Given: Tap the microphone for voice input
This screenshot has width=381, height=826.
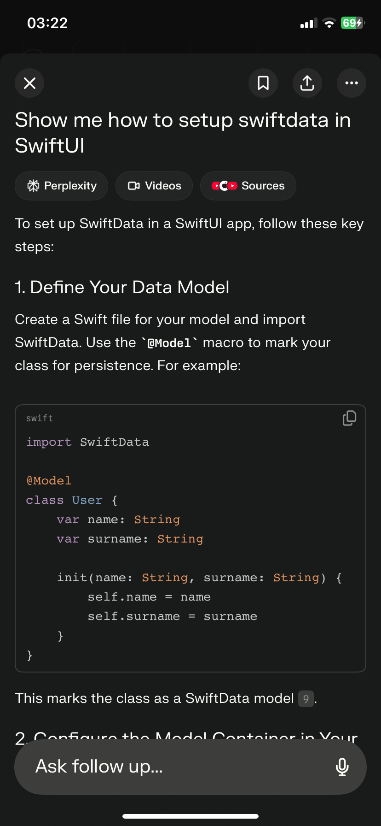Looking at the screenshot, I should pyautogui.click(x=342, y=767).
